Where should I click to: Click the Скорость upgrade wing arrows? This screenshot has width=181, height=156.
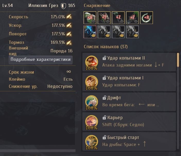tap(69, 17)
